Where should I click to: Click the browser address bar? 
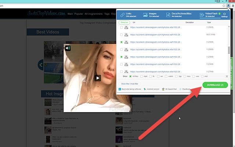pyautogui.click(x=111, y=6)
